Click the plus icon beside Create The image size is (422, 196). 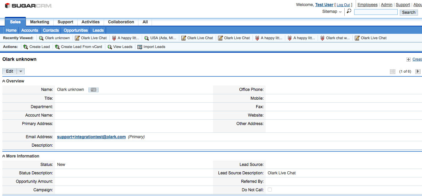[x=408, y=59]
